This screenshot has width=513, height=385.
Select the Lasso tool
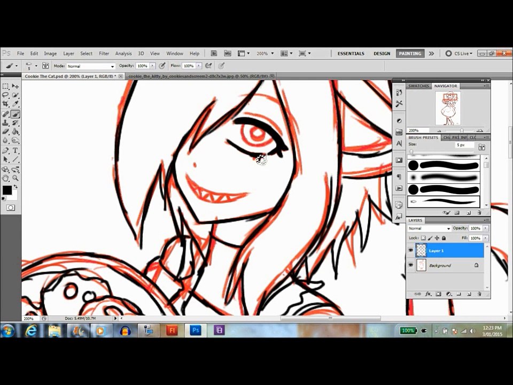[5, 95]
